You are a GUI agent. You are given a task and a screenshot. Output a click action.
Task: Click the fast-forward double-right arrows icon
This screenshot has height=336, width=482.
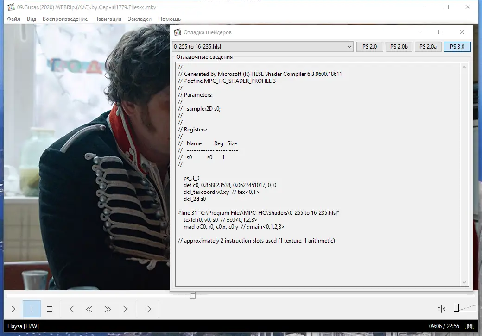click(x=107, y=309)
